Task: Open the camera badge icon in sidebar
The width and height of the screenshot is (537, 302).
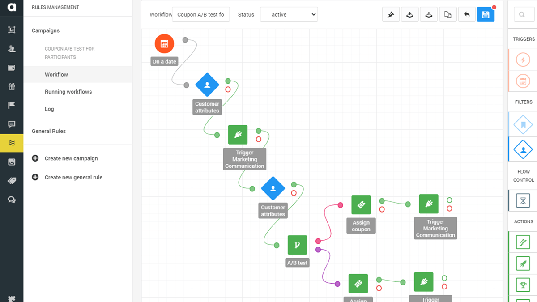Action: pyautogui.click(x=12, y=162)
